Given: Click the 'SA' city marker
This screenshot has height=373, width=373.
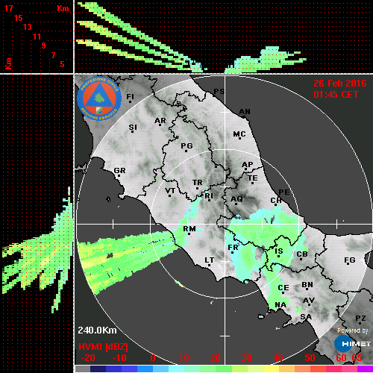Looking at the screenshot, I should [x=306, y=317].
